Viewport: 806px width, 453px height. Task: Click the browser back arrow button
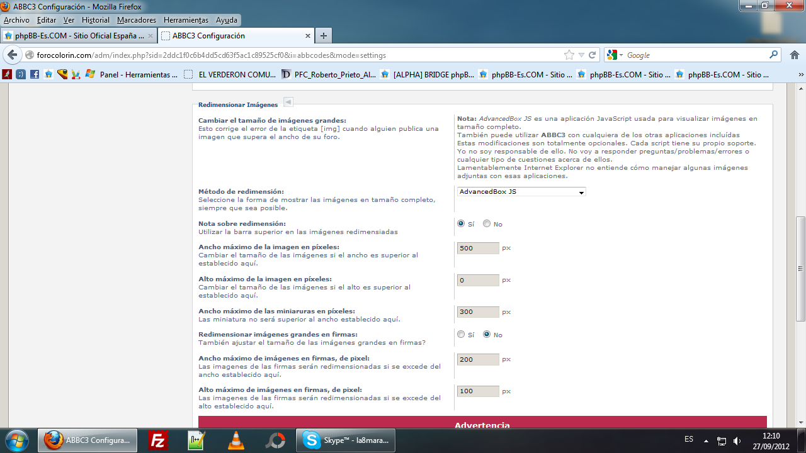(x=13, y=55)
